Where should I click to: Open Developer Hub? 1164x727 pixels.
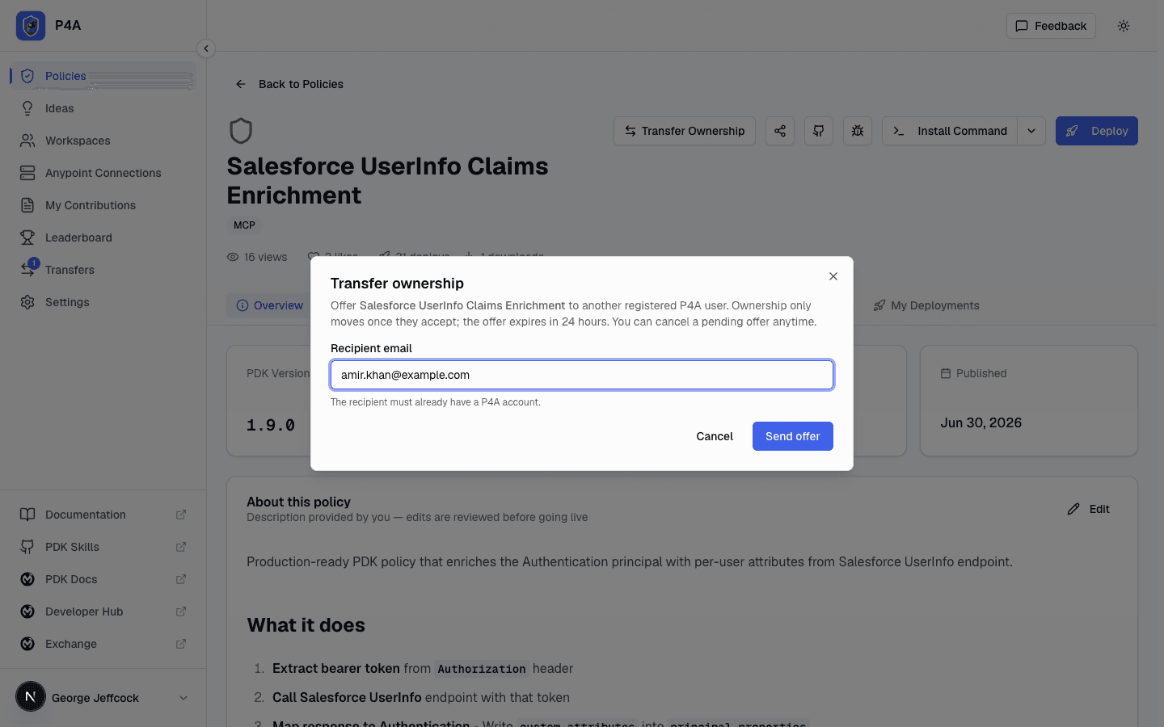tap(103, 611)
